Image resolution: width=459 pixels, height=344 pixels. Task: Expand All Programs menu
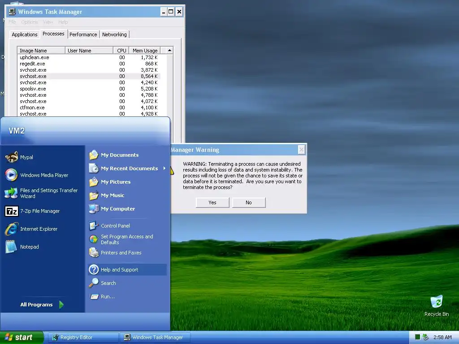point(42,305)
